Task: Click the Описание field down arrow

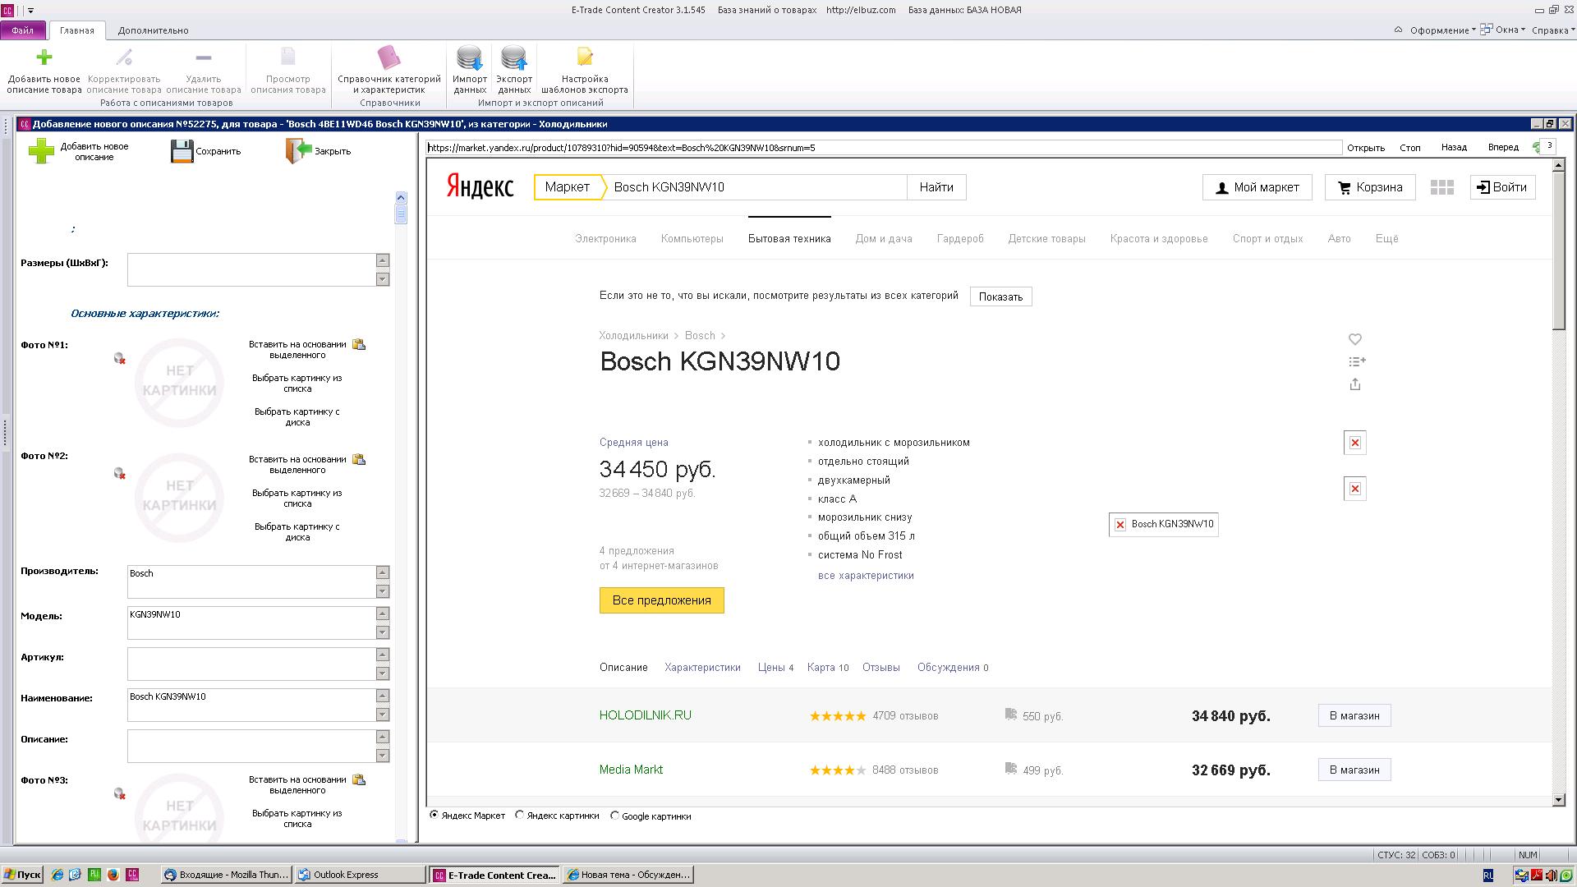Action: click(x=383, y=756)
